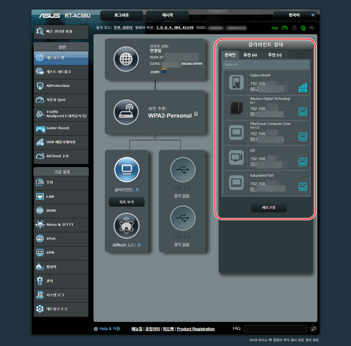The image size is (351, 346).
Task: Click firmware version 3.0.0.4.384_45149 link
Action: click(x=175, y=28)
